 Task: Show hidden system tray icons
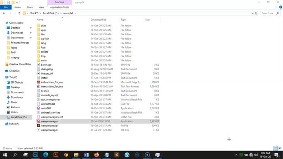236,155
